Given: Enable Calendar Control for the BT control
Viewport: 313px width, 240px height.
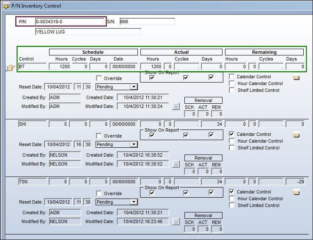Looking at the screenshot, I should coord(231,77).
